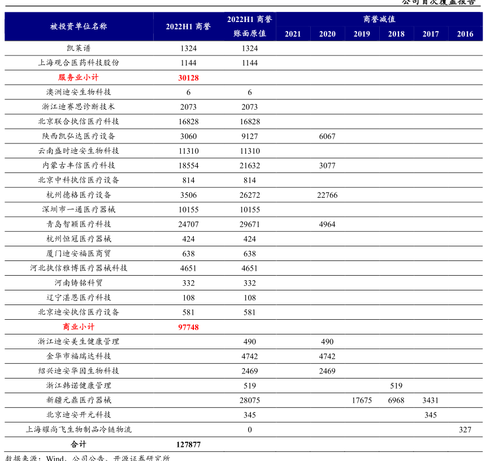Image resolution: width=486 pixels, height=461 pixels.
Task: Select the 17675 impairment value
Action: point(362,401)
